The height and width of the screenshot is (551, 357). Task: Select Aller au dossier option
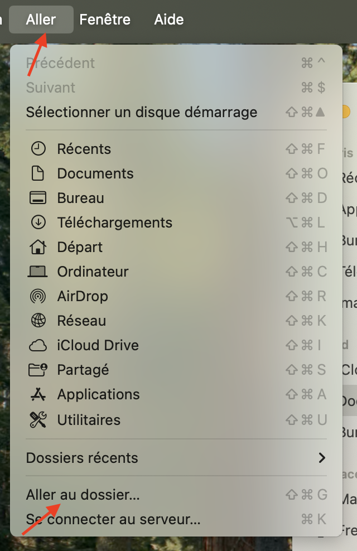[x=83, y=494]
